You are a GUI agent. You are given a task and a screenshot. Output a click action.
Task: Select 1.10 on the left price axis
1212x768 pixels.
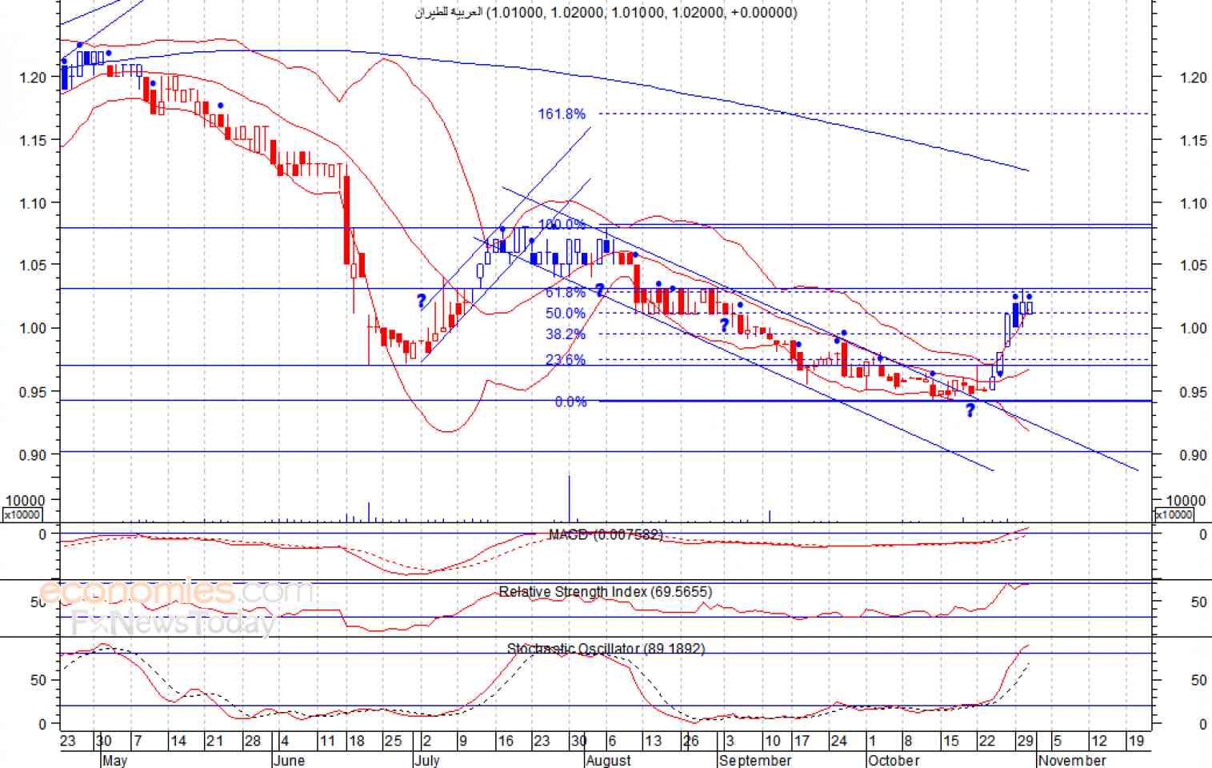tap(33, 203)
